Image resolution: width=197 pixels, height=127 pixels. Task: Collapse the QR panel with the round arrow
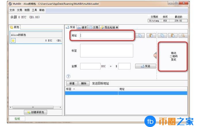pyautogui.click(x=155, y=55)
